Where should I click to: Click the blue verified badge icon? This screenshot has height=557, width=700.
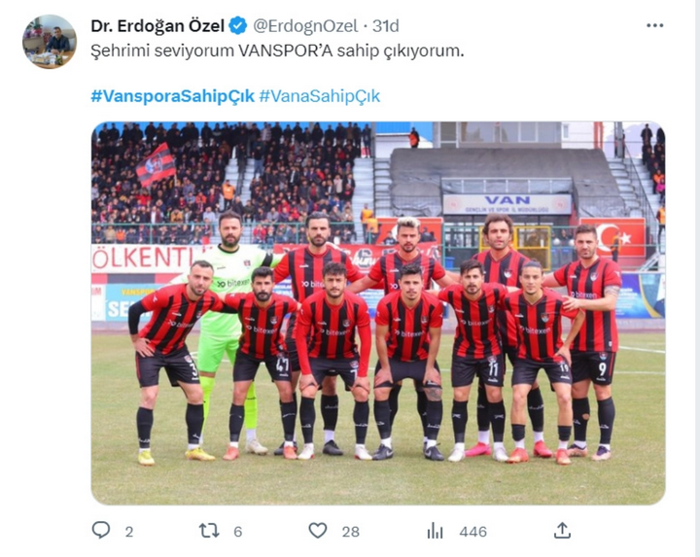[238, 26]
